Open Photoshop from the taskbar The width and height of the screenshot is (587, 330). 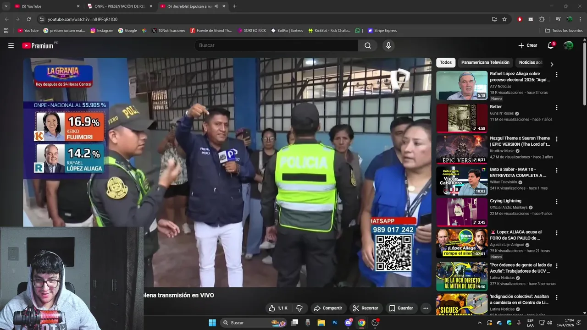pos(335,323)
